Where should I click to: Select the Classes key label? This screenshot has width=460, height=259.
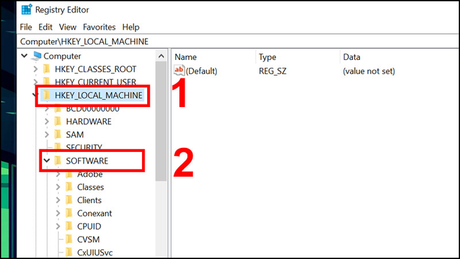tap(91, 187)
